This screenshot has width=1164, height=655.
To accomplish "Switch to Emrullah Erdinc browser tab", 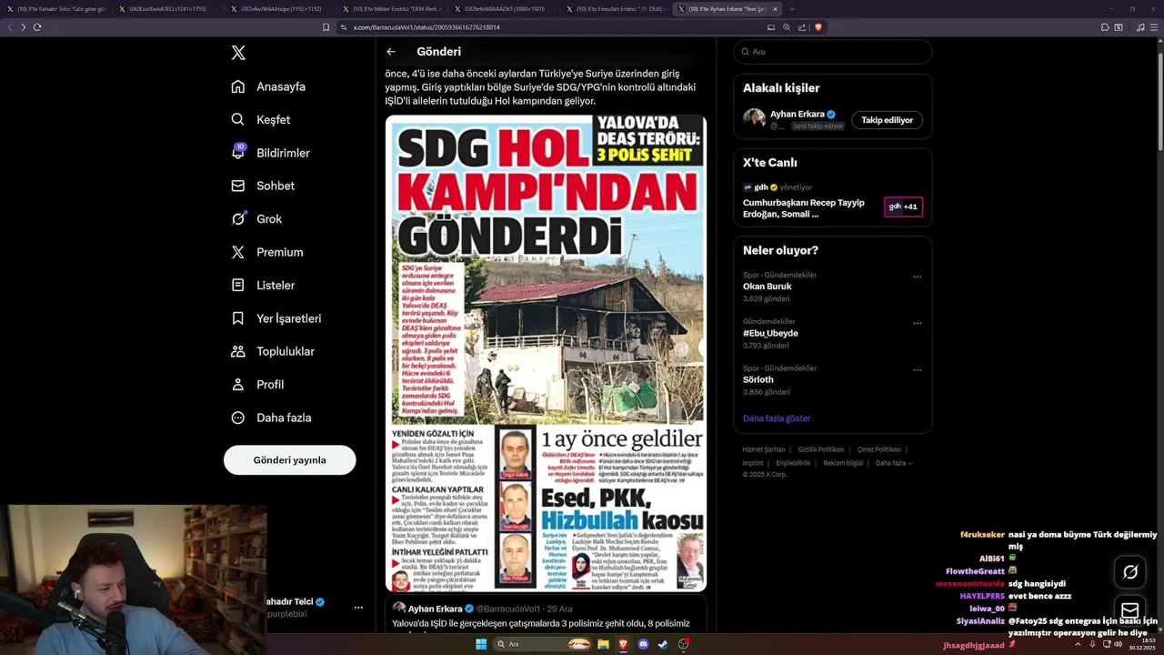I will click(x=618, y=8).
